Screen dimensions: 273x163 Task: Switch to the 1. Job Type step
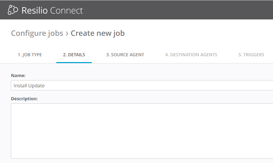[x=30, y=55]
